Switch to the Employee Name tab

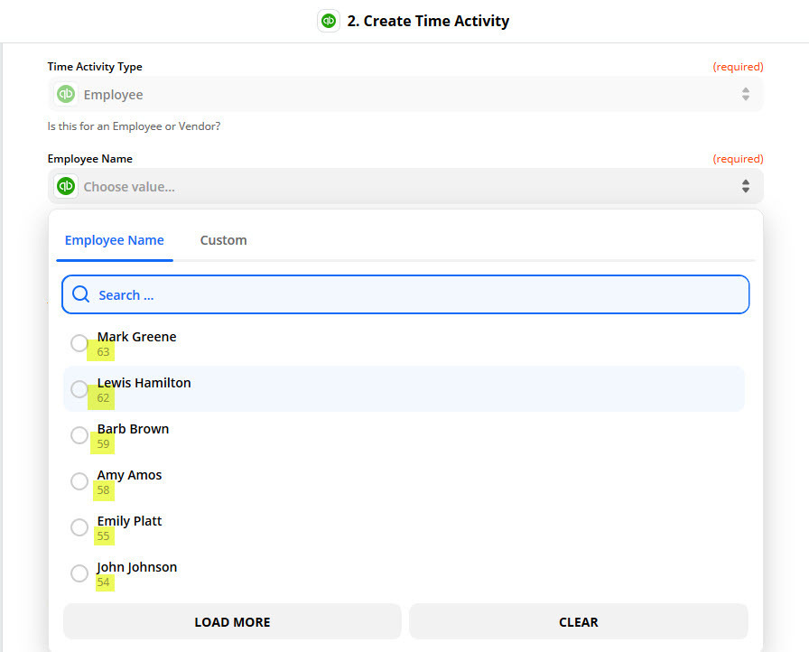pos(115,240)
